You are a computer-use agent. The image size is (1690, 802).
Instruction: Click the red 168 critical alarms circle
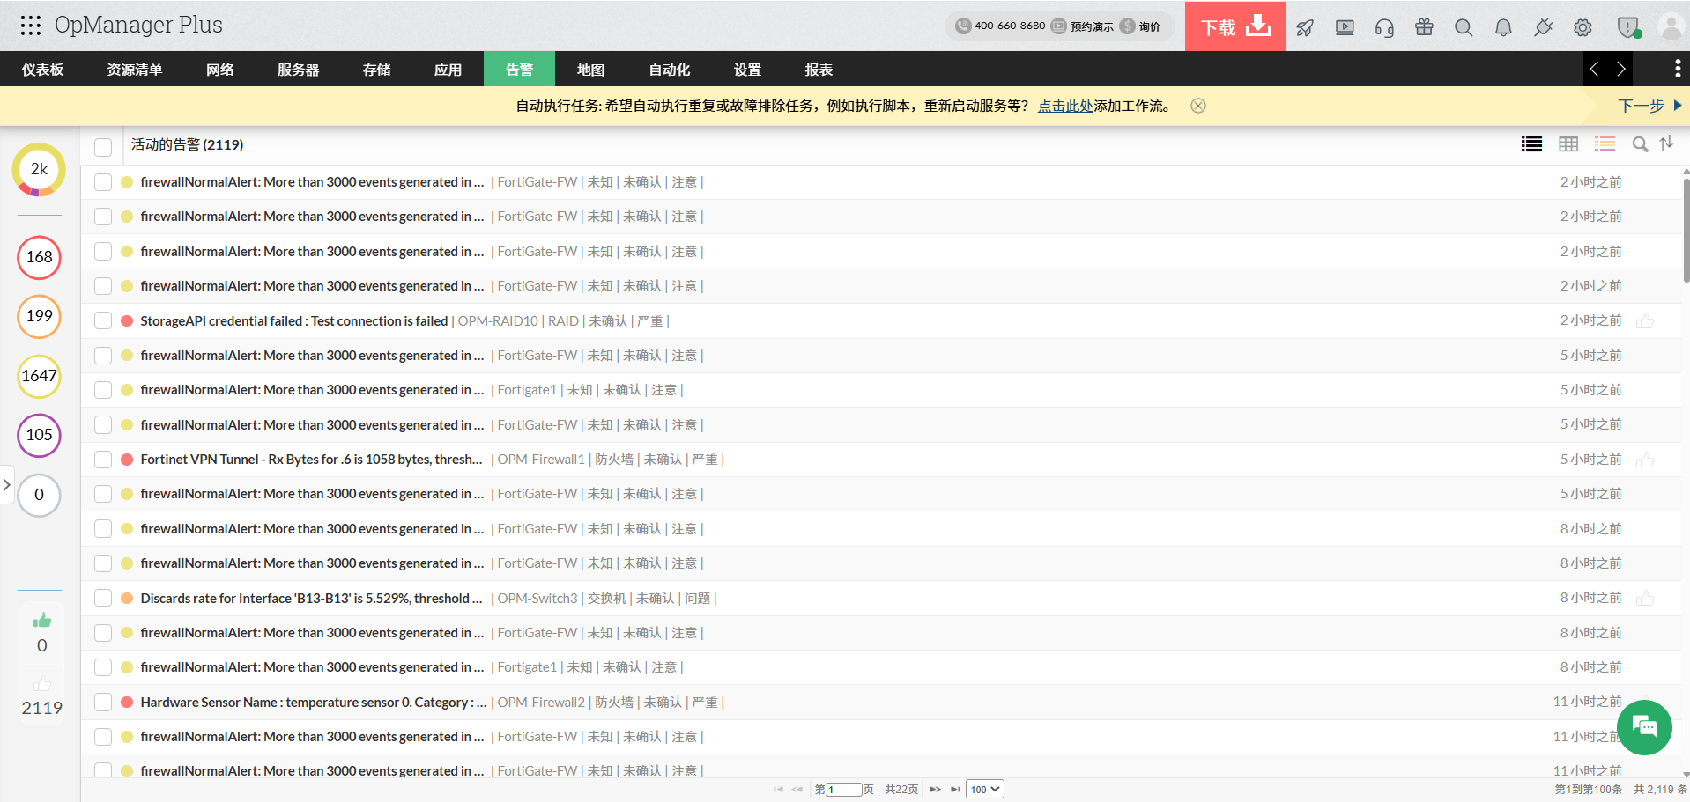39,257
